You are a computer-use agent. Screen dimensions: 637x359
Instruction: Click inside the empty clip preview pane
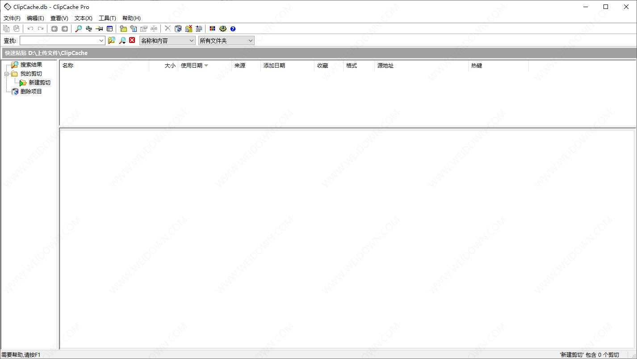[x=347, y=239]
